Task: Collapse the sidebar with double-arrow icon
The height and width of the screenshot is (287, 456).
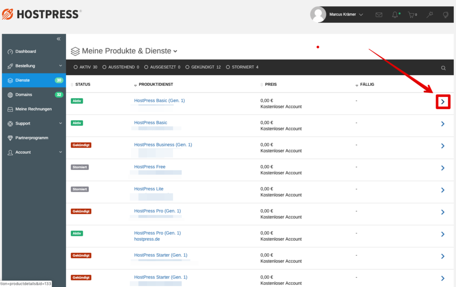Action: point(58,39)
